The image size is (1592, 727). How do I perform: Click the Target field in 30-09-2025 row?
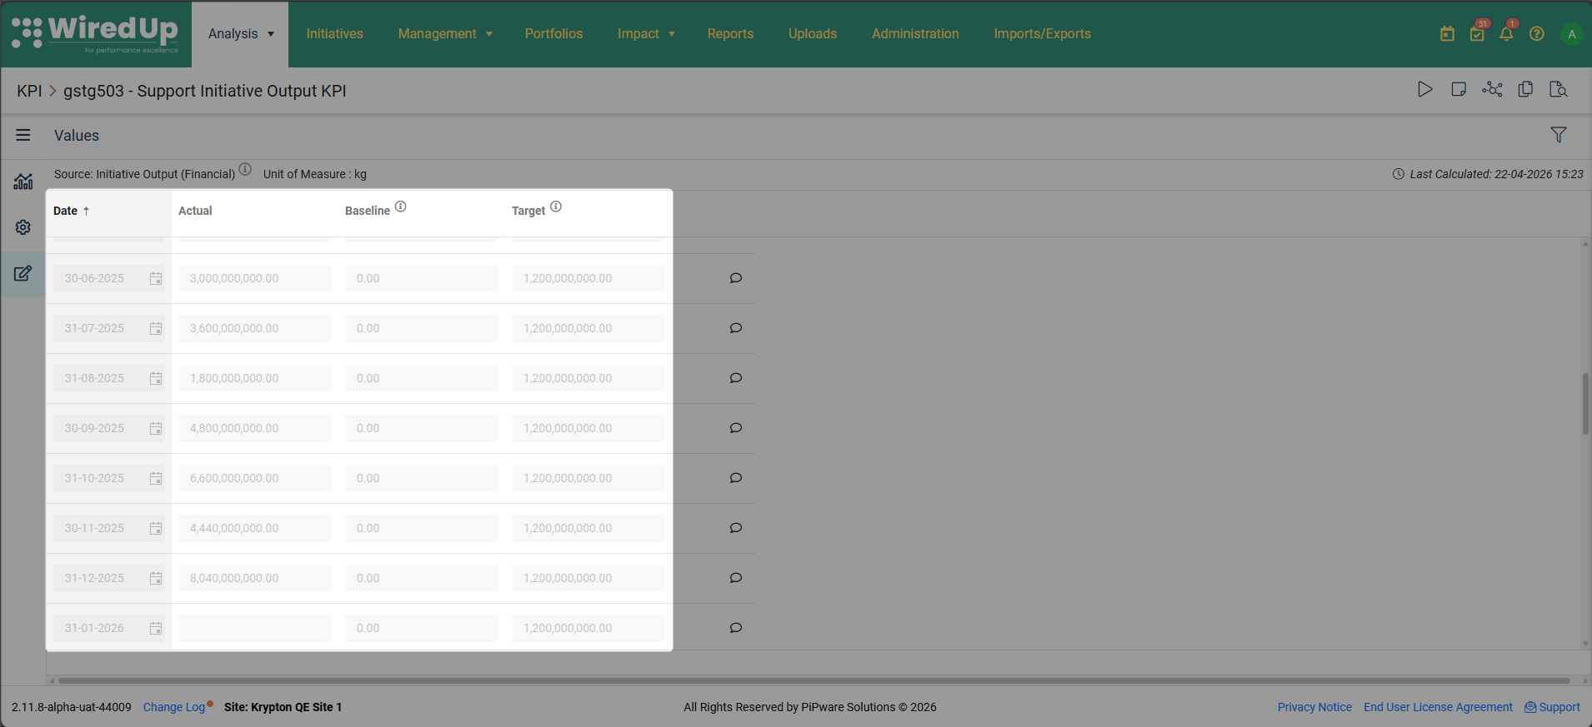588,428
